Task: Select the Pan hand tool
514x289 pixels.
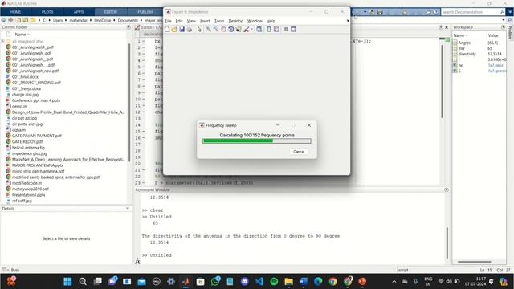Action: pyautogui.click(x=223, y=30)
